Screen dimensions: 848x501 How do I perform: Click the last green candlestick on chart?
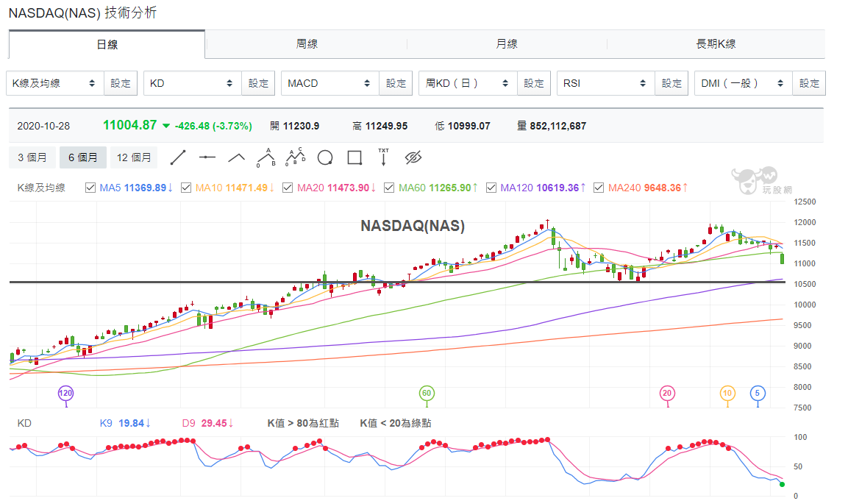(782, 258)
